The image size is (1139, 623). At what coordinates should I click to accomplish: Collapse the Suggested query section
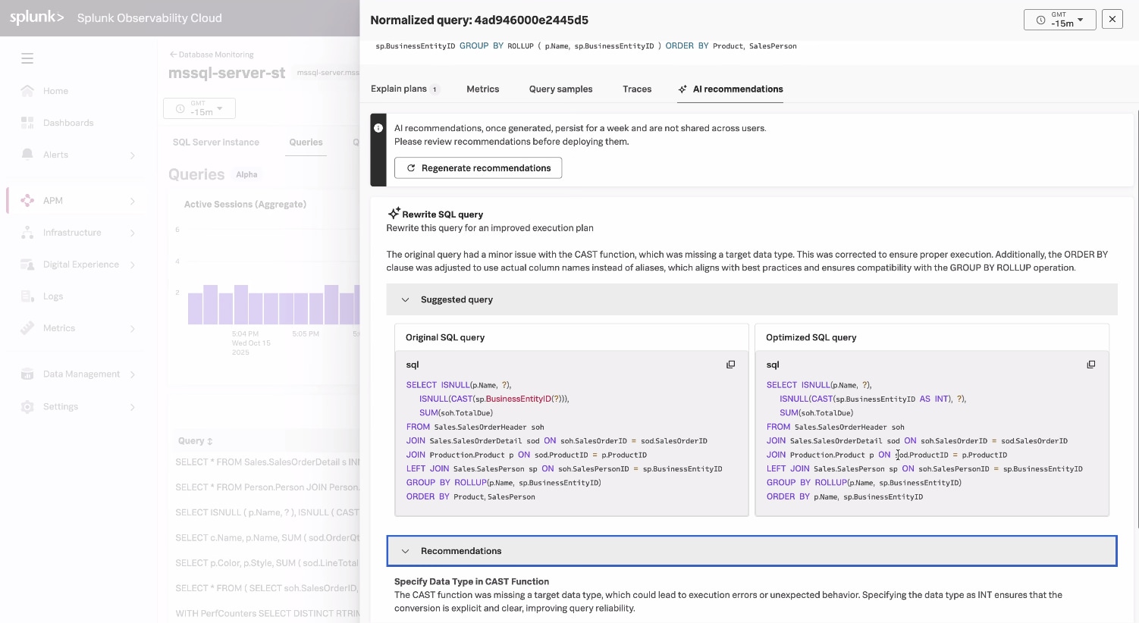click(405, 299)
